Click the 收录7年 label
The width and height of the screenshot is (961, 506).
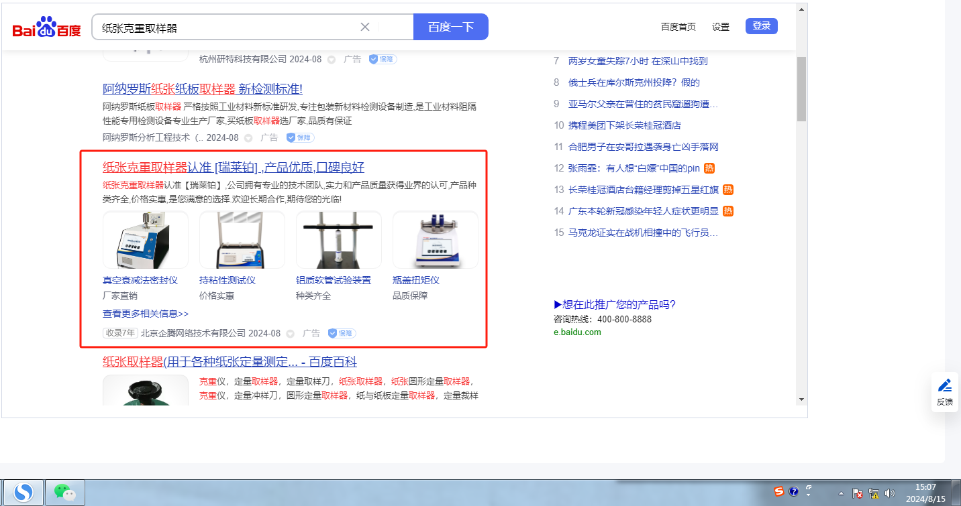click(120, 333)
